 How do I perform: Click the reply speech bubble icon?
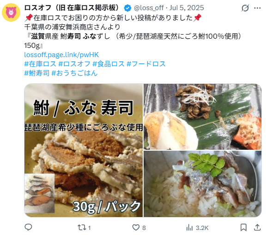tap(28, 227)
